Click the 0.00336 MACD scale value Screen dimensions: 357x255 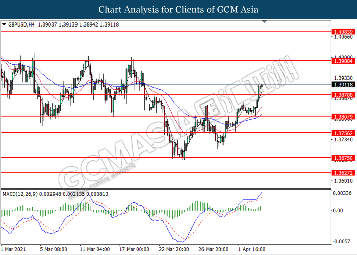point(342,193)
